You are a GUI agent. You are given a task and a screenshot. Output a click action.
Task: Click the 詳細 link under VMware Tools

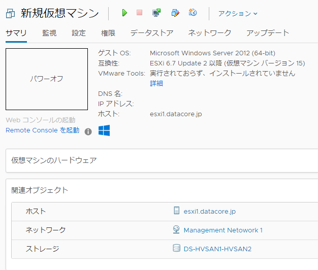[x=156, y=83]
